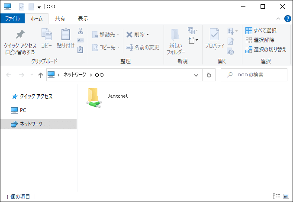Screen dimensions: 293x202
Task: Click the Copy icon in the clipboard group
Action: tap(46, 35)
